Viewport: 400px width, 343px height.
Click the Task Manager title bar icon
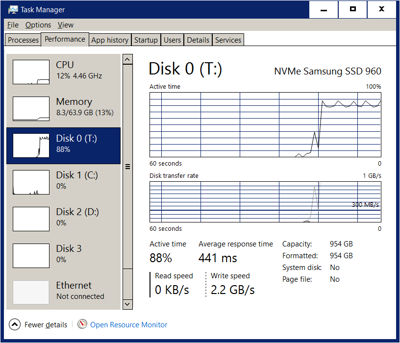[x=13, y=10]
